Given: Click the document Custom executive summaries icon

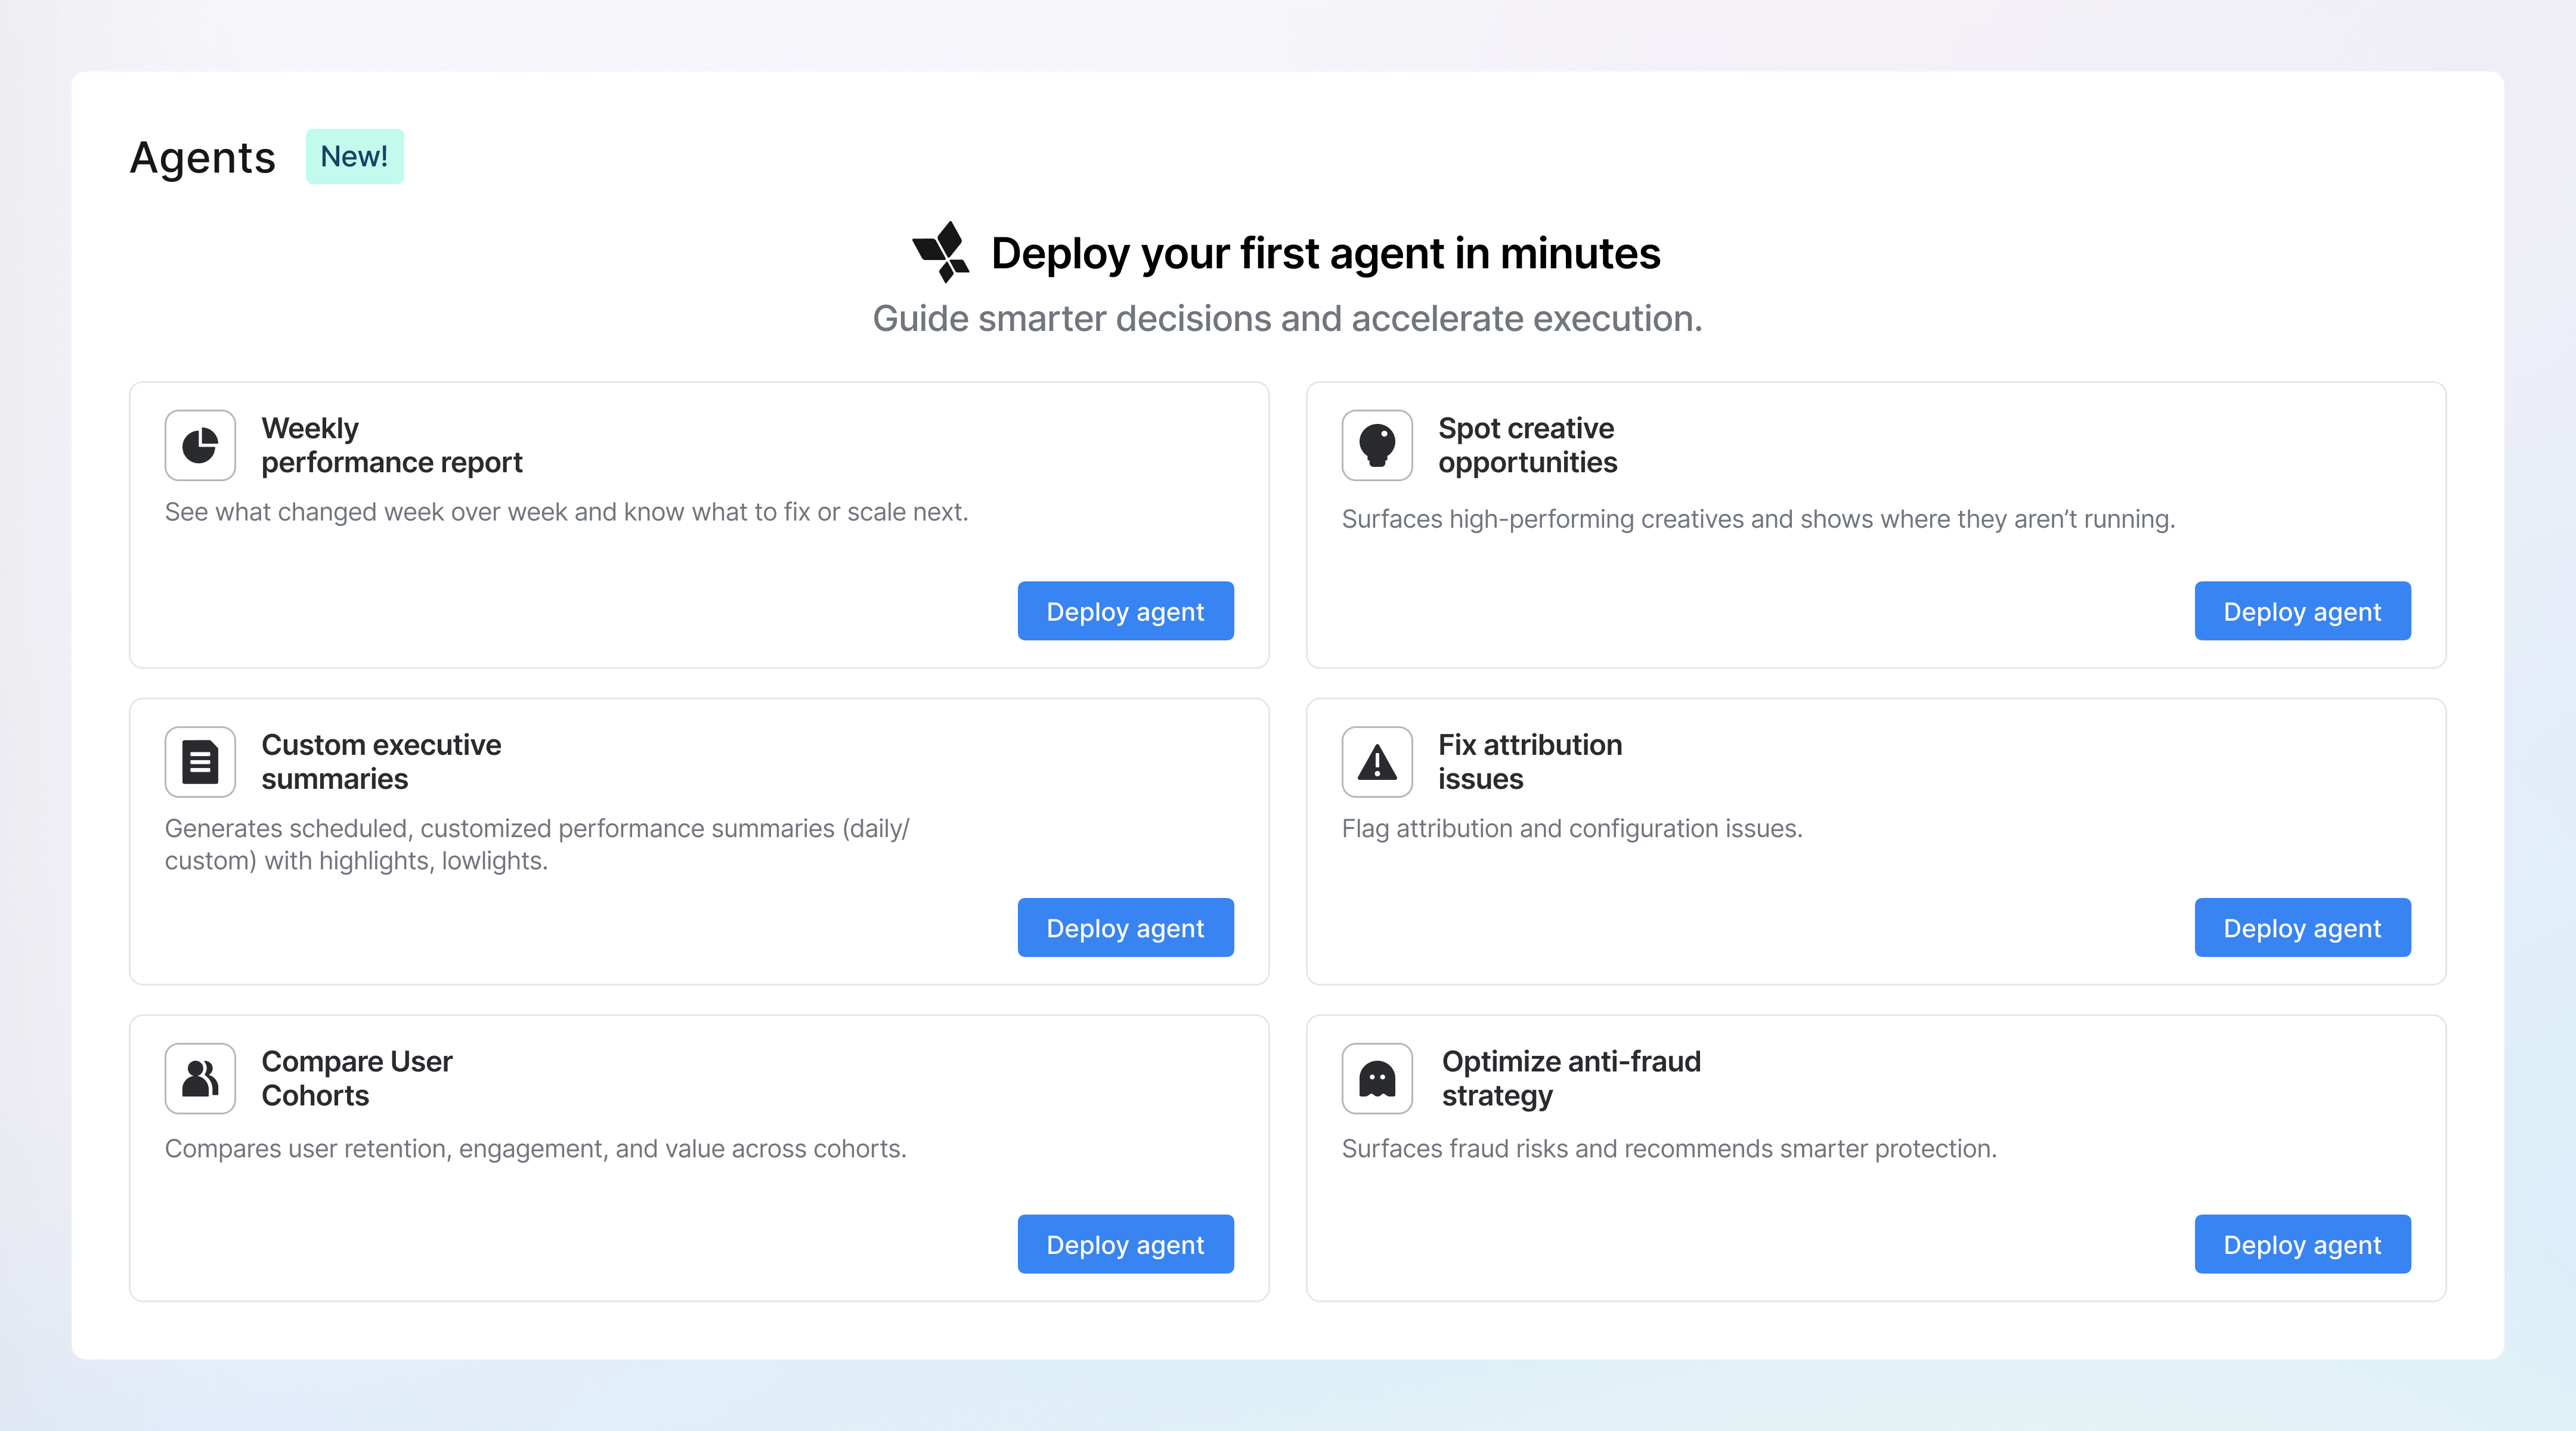Looking at the screenshot, I should [x=200, y=762].
